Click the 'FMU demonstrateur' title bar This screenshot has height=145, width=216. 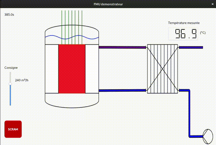(x=108, y=4)
